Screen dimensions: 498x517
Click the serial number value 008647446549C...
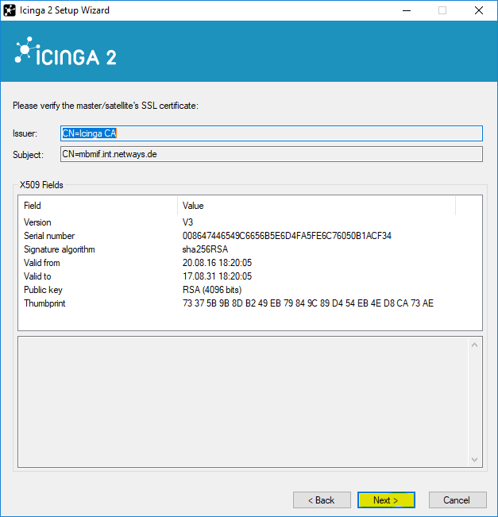[x=287, y=236]
